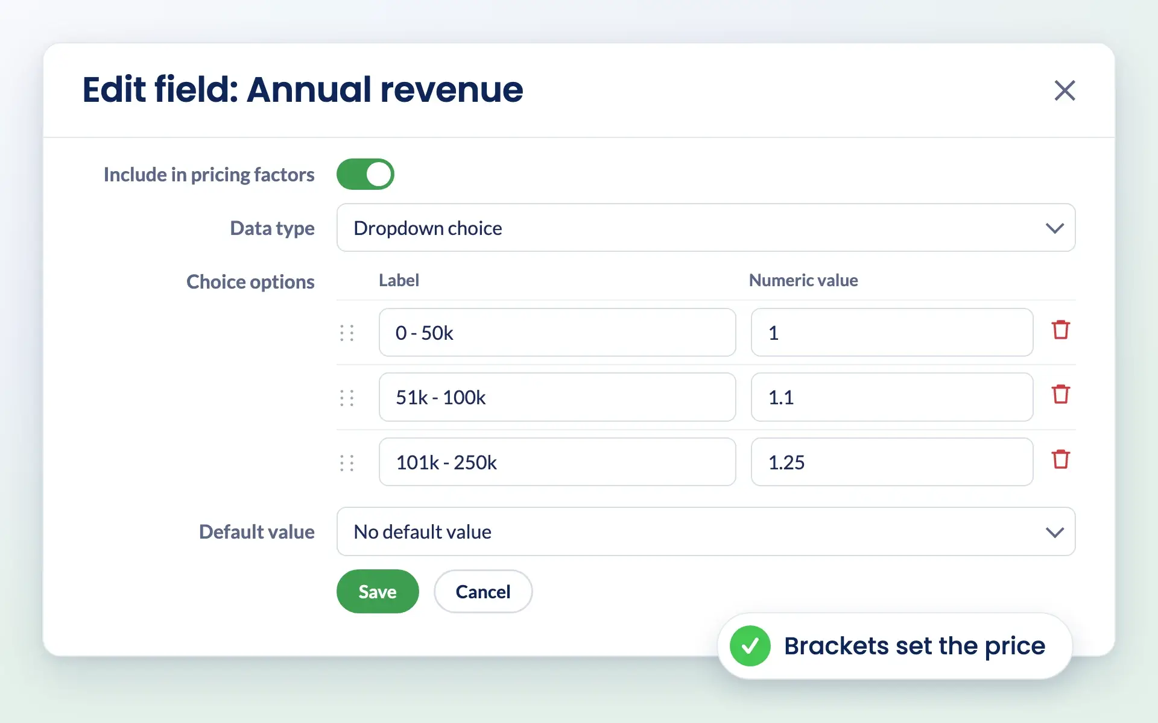Grab the drag handle for 101k - 250k row

click(x=347, y=463)
